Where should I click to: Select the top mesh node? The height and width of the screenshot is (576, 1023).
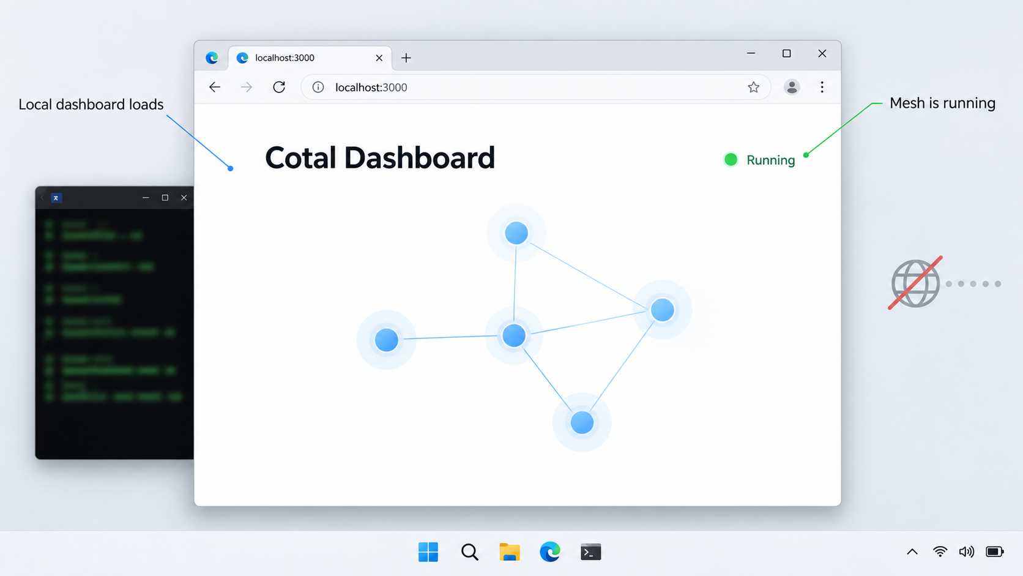516,233
